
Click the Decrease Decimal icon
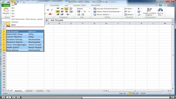click(83, 15)
